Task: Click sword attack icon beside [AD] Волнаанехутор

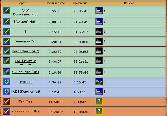Action: tap(6, 11)
